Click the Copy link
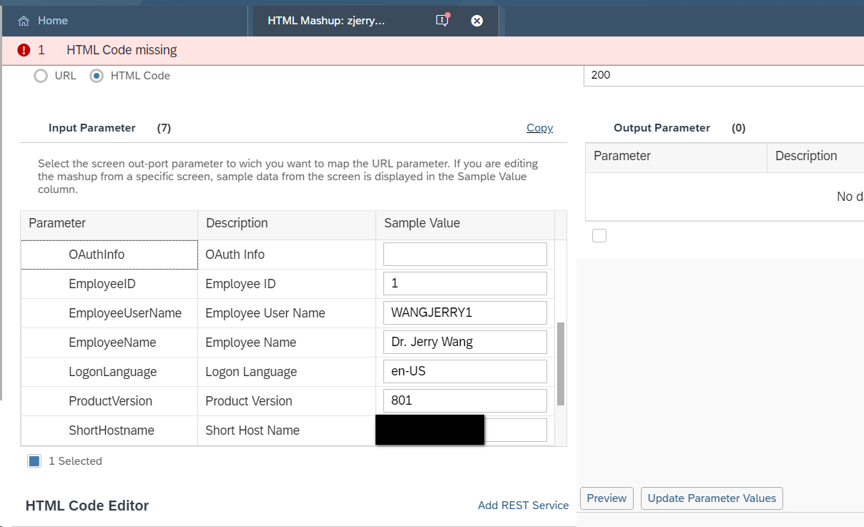 (539, 128)
